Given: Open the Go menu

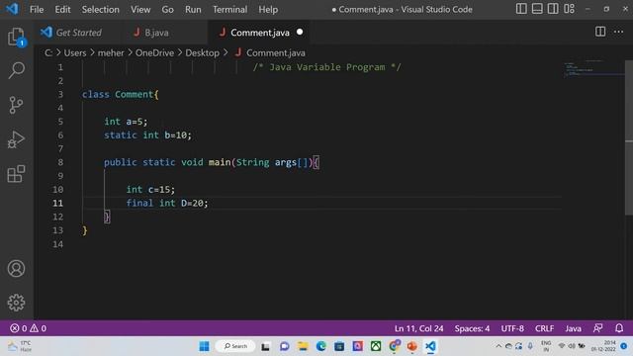Looking at the screenshot, I should tap(167, 9).
